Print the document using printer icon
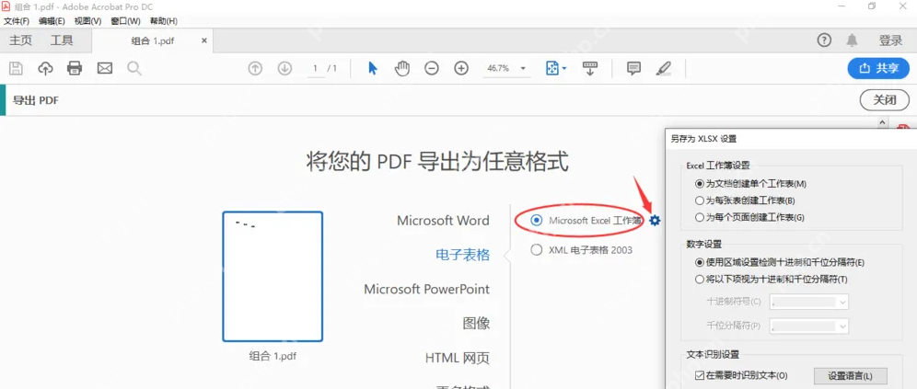Screen dimensions: 917x389 (75, 68)
